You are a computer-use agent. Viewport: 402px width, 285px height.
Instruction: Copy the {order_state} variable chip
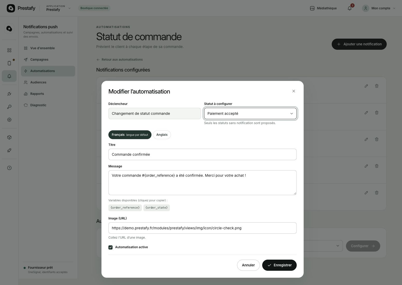coord(156,208)
